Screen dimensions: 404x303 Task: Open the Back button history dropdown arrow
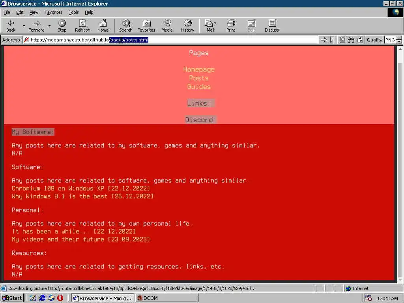[24, 26]
